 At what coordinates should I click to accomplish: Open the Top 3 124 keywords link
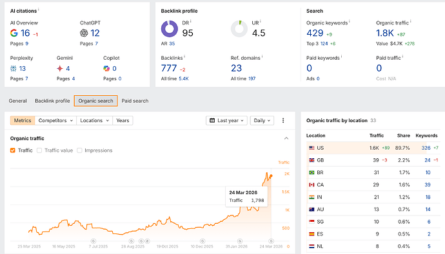tap(324, 44)
